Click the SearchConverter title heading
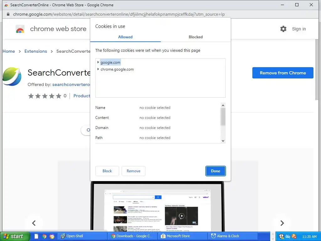The width and height of the screenshot is (321, 241). coord(59,73)
